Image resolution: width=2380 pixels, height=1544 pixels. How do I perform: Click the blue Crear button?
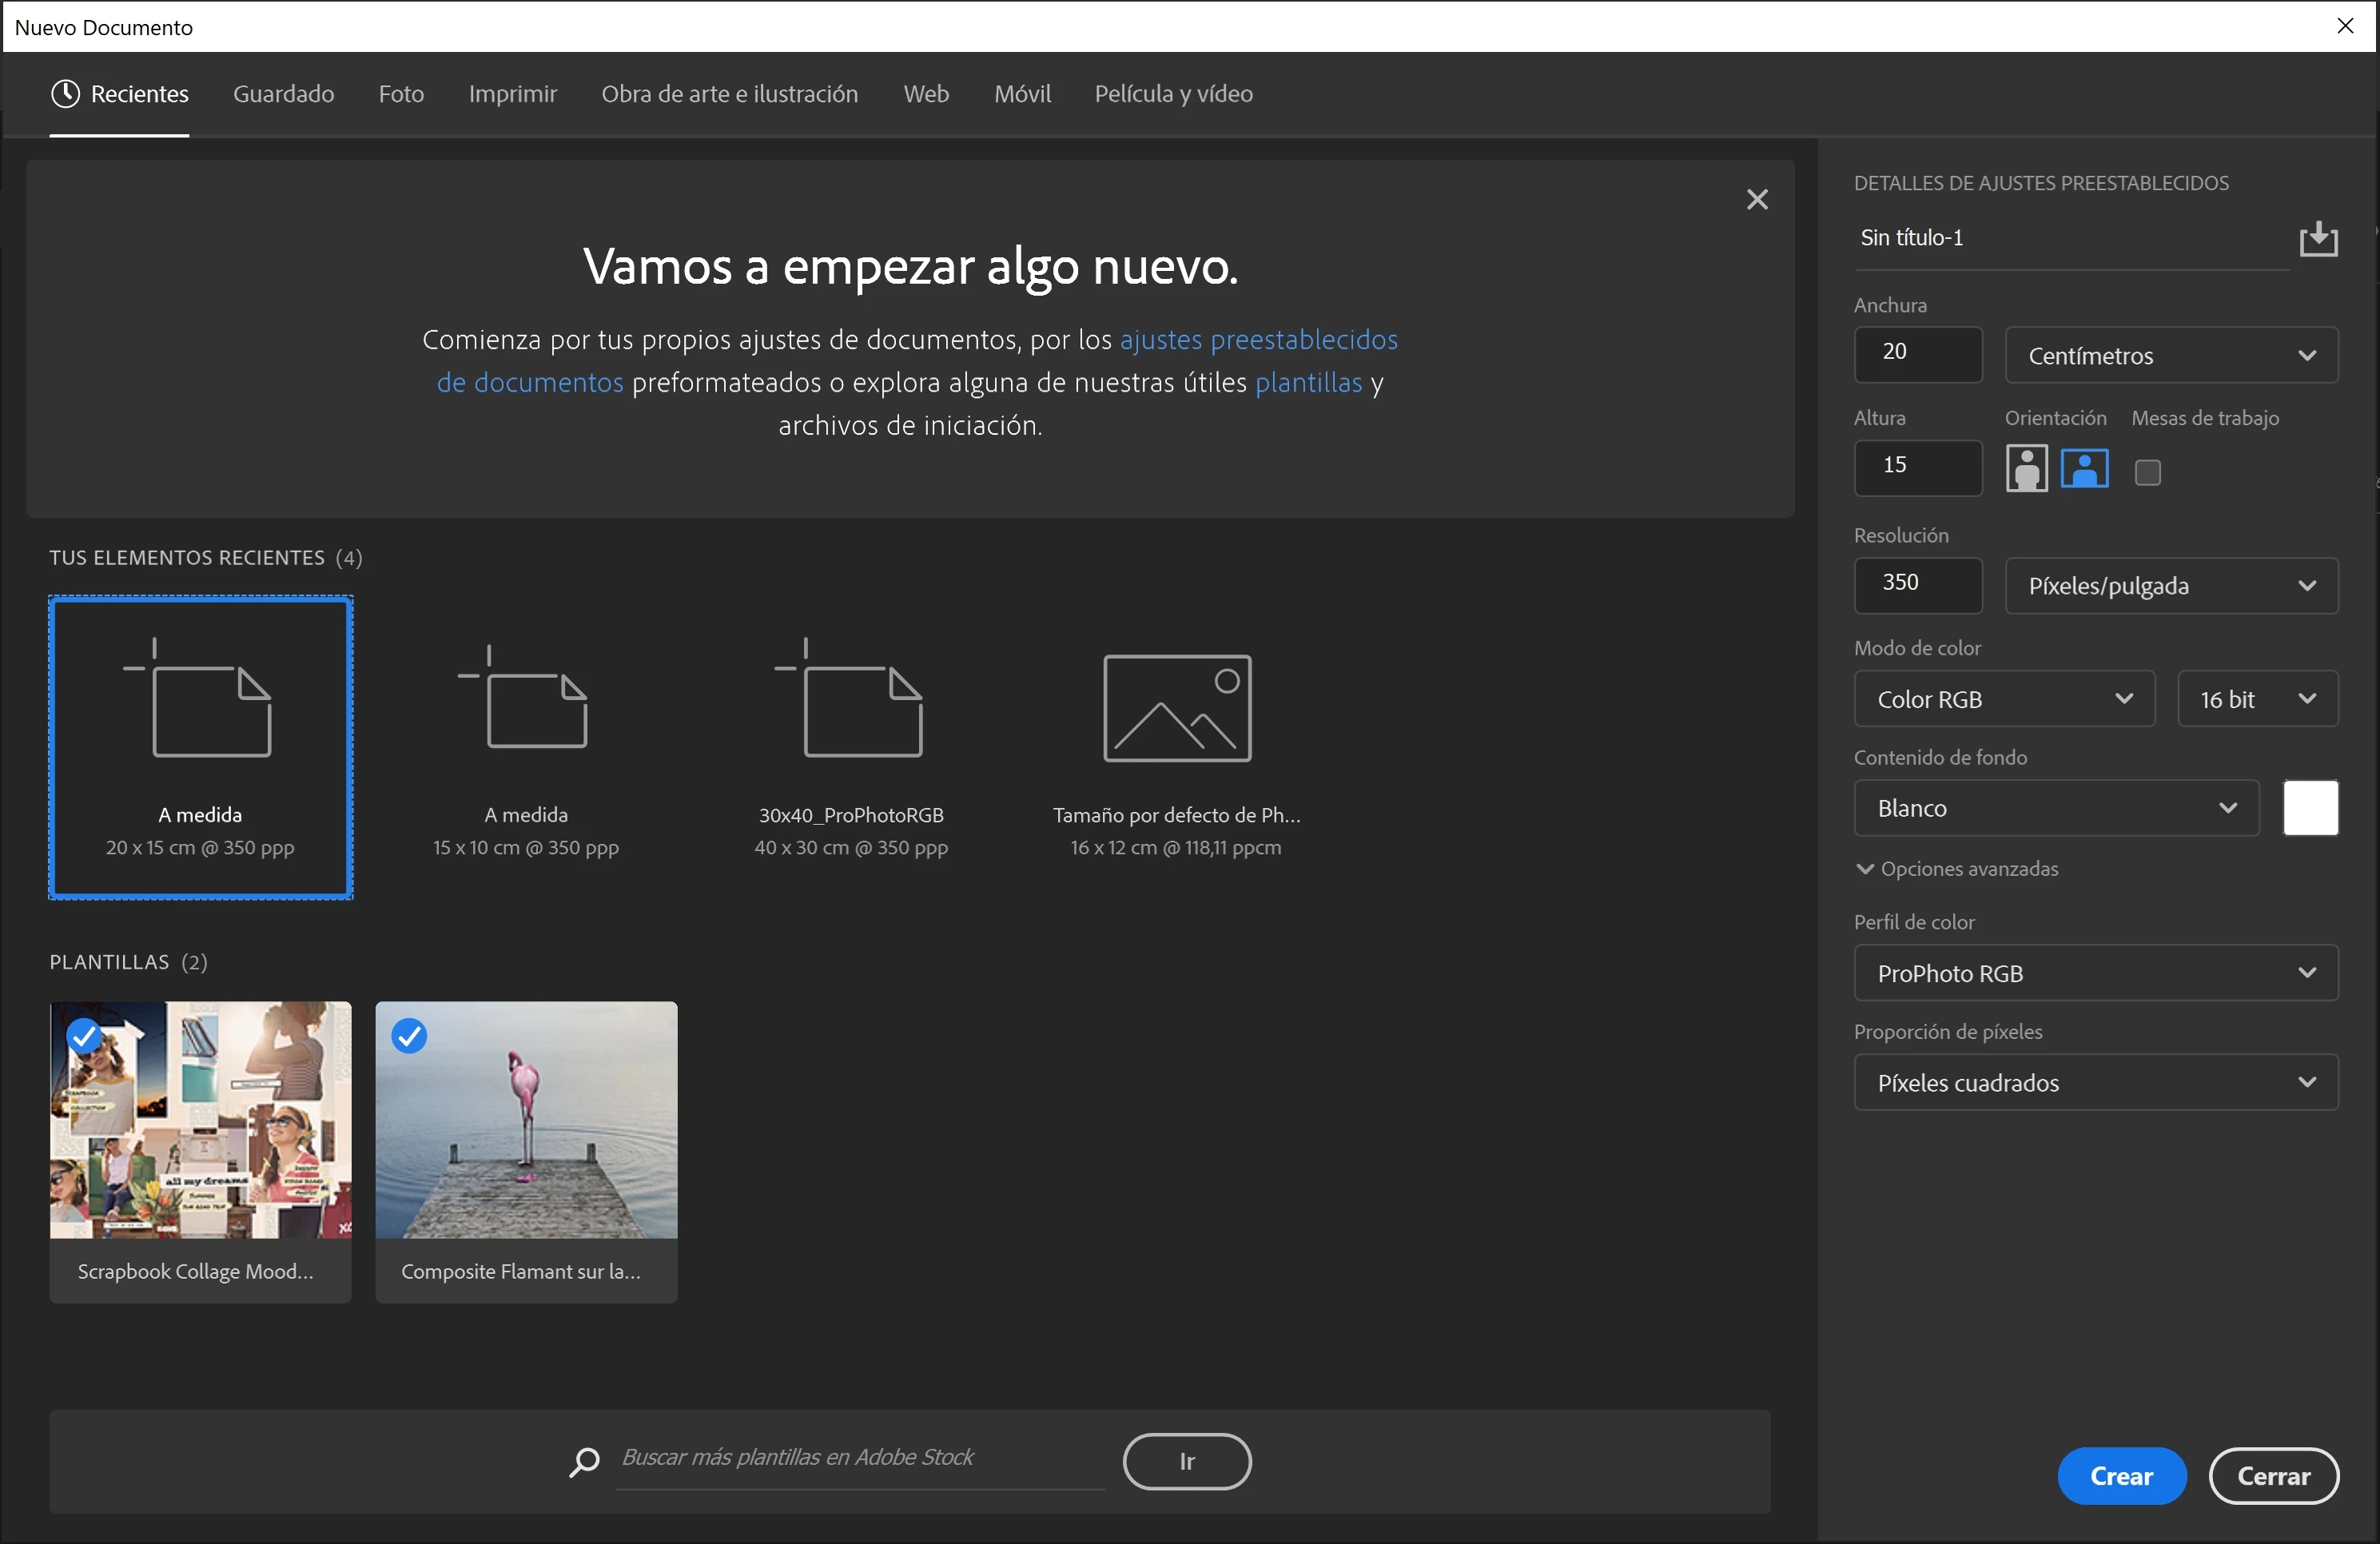pos(2120,1476)
